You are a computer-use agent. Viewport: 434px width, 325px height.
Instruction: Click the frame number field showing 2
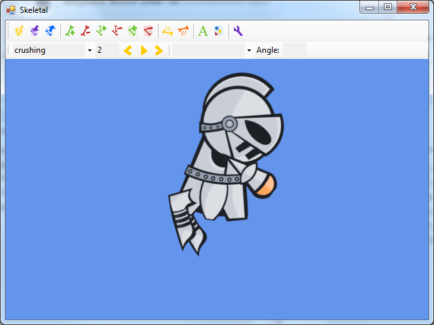tap(106, 50)
